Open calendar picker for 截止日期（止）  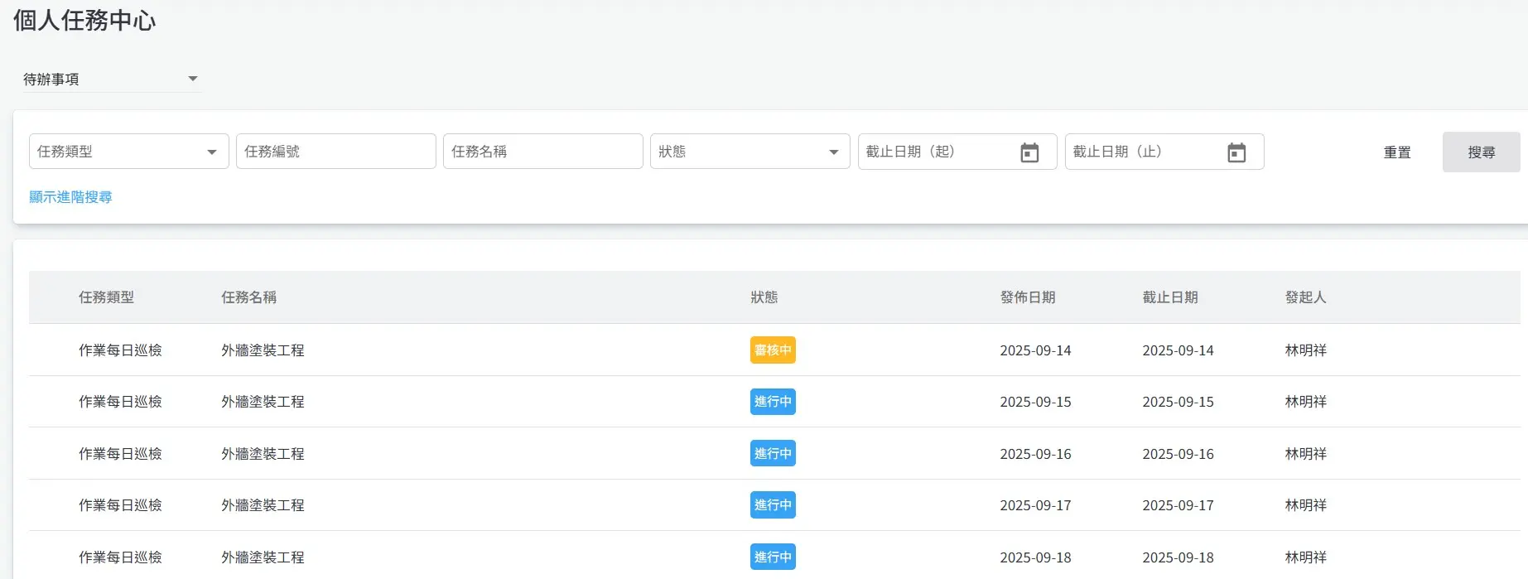[1236, 152]
